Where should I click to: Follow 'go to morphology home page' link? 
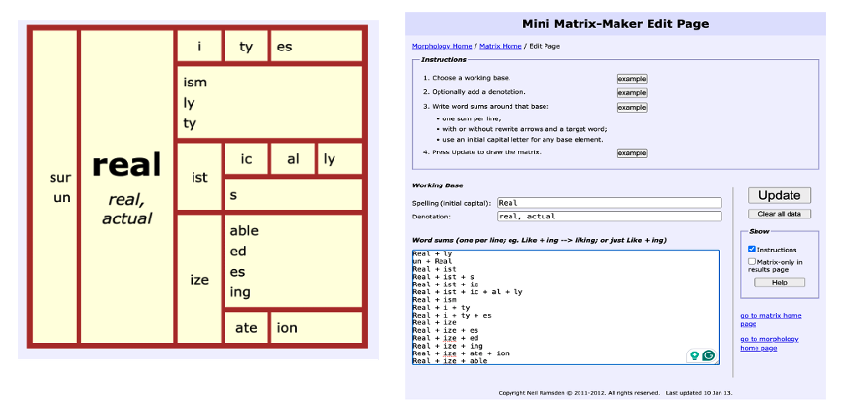769,344
